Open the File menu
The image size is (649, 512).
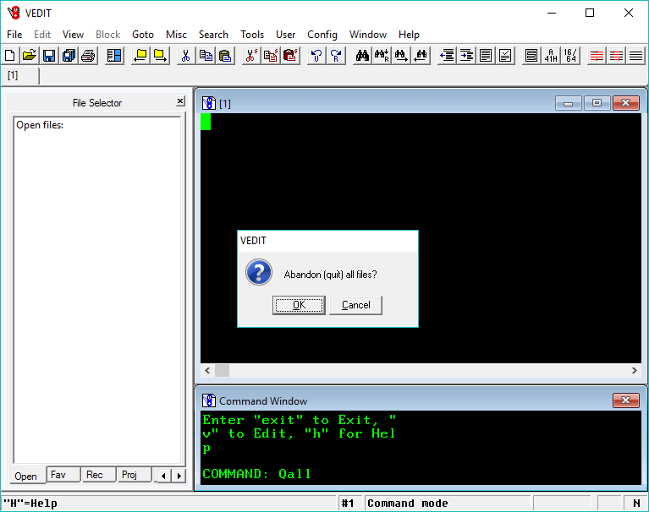pos(14,35)
